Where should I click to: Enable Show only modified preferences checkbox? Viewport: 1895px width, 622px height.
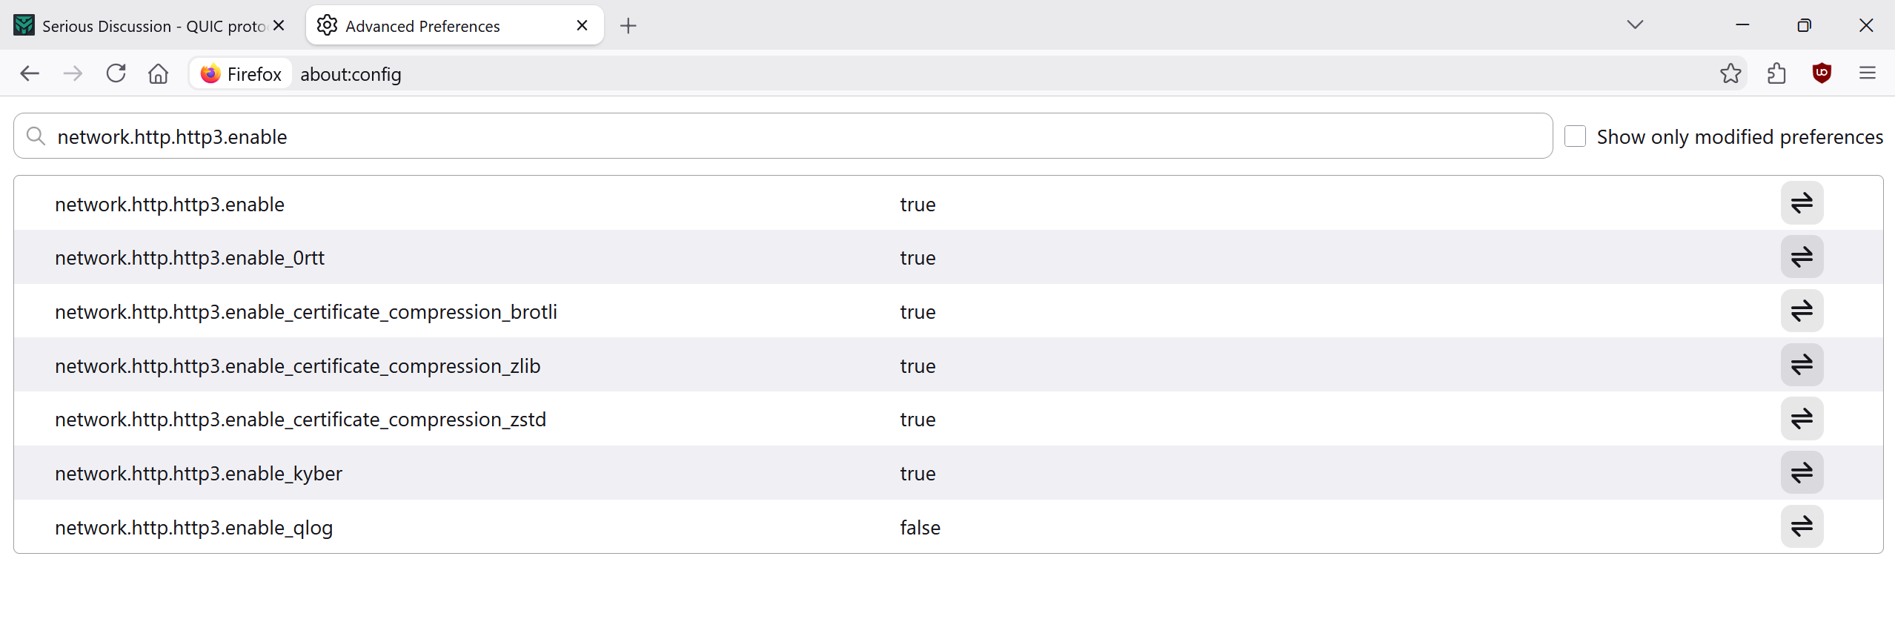click(1575, 136)
